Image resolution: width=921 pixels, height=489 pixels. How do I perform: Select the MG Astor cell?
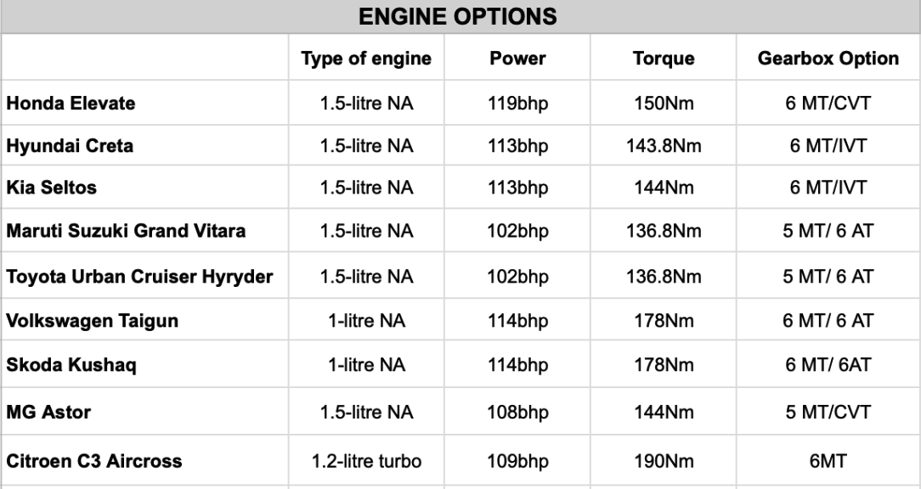(x=48, y=413)
